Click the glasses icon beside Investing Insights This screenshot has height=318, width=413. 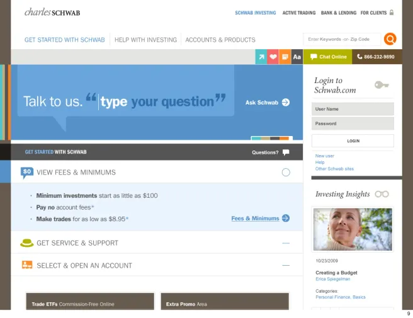click(382, 194)
